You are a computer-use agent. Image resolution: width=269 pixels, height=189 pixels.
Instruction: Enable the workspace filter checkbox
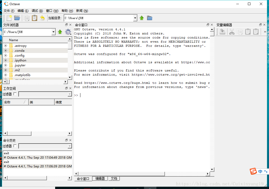click(x=15, y=94)
